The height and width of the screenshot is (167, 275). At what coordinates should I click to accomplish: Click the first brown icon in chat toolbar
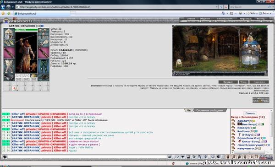point(228,157)
